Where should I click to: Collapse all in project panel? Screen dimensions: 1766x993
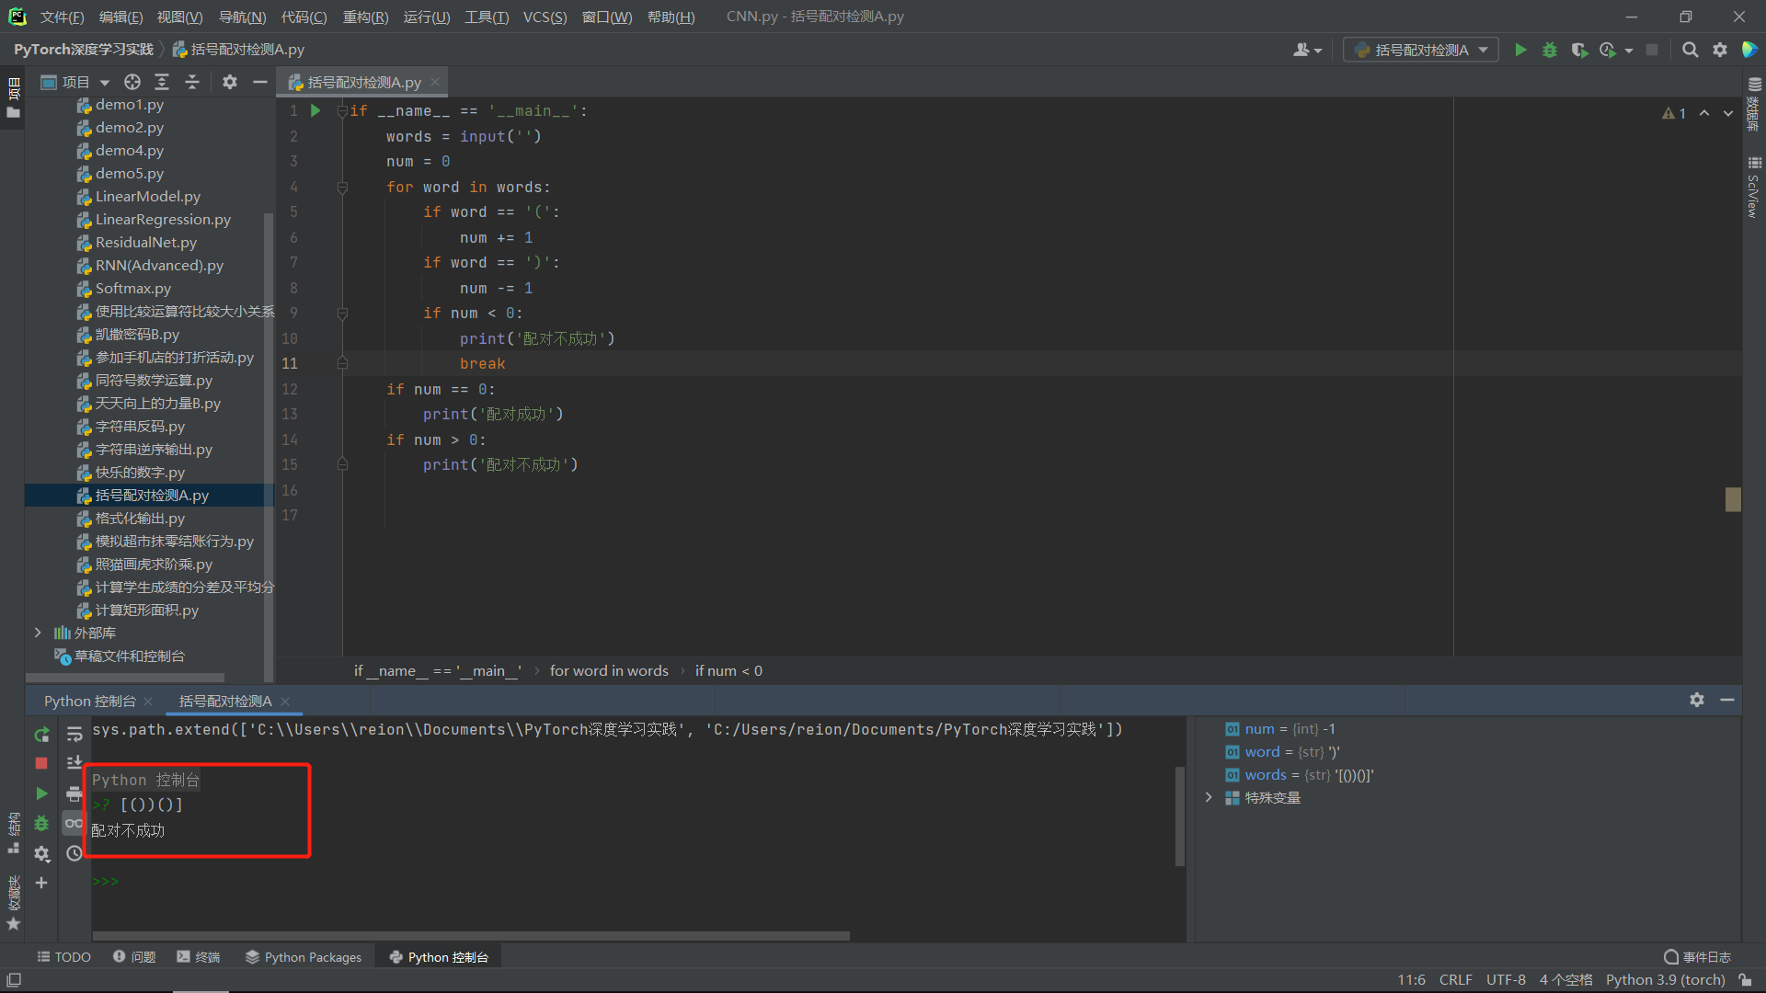point(192,82)
